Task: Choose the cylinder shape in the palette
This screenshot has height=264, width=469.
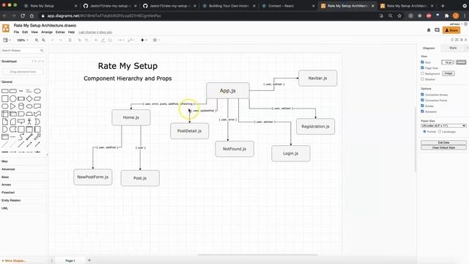Action: (x=21, y=106)
